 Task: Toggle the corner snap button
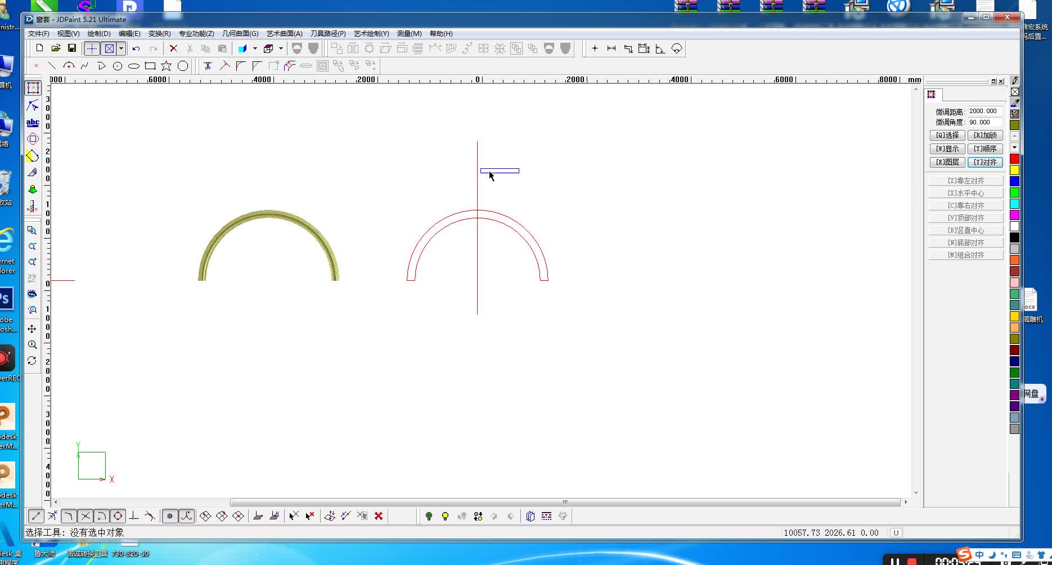click(x=69, y=516)
